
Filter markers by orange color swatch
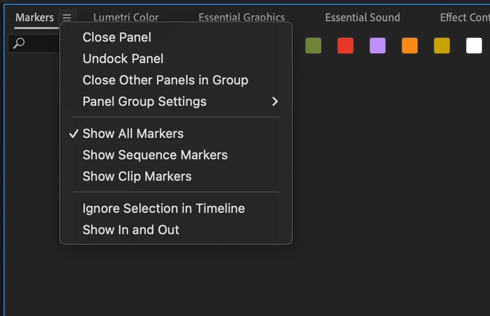[x=410, y=46]
